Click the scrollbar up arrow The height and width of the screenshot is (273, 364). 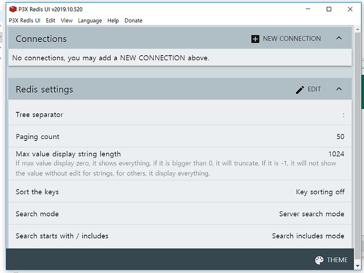click(x=357, y=29)
